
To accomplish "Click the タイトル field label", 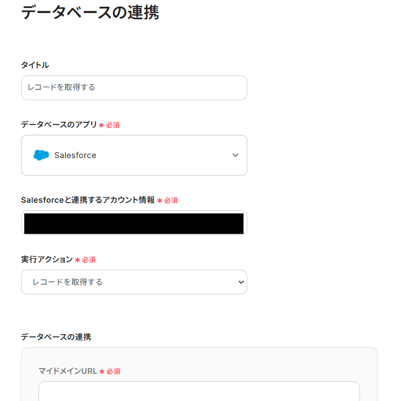I will click(35, 65).
